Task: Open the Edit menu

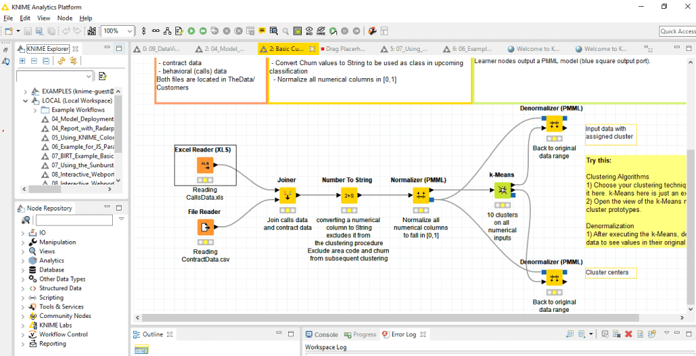Action: coord(25,18)
